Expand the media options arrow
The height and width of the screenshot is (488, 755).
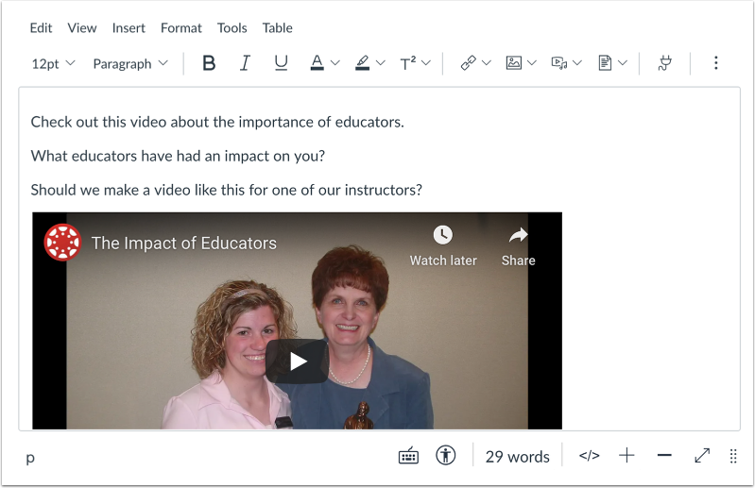click(577, 63)
